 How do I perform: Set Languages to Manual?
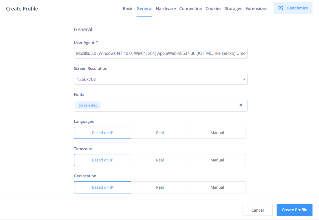[217, 133]
